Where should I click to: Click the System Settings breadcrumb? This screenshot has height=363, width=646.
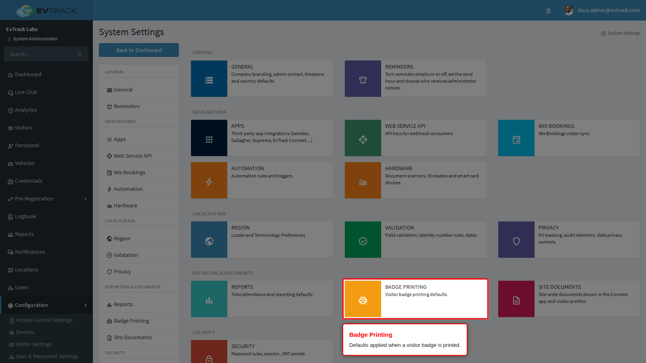[621, 33]
